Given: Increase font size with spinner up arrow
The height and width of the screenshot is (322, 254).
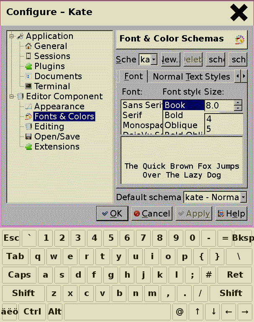Looking at the screenshot, I should (238, 103).
